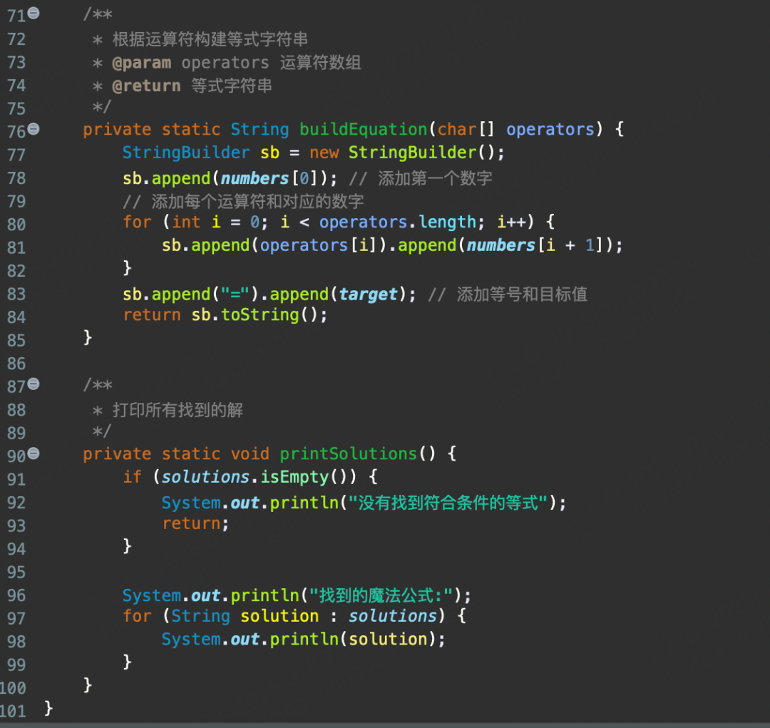
Task: Click the @return tag in the comment
Action: (146, 86)
